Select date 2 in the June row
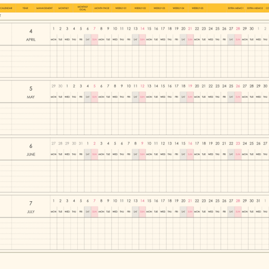 coord(95,143)
